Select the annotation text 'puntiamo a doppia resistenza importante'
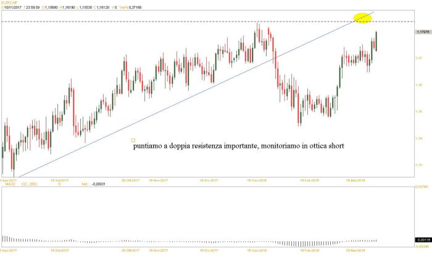 tap(196, 146)
